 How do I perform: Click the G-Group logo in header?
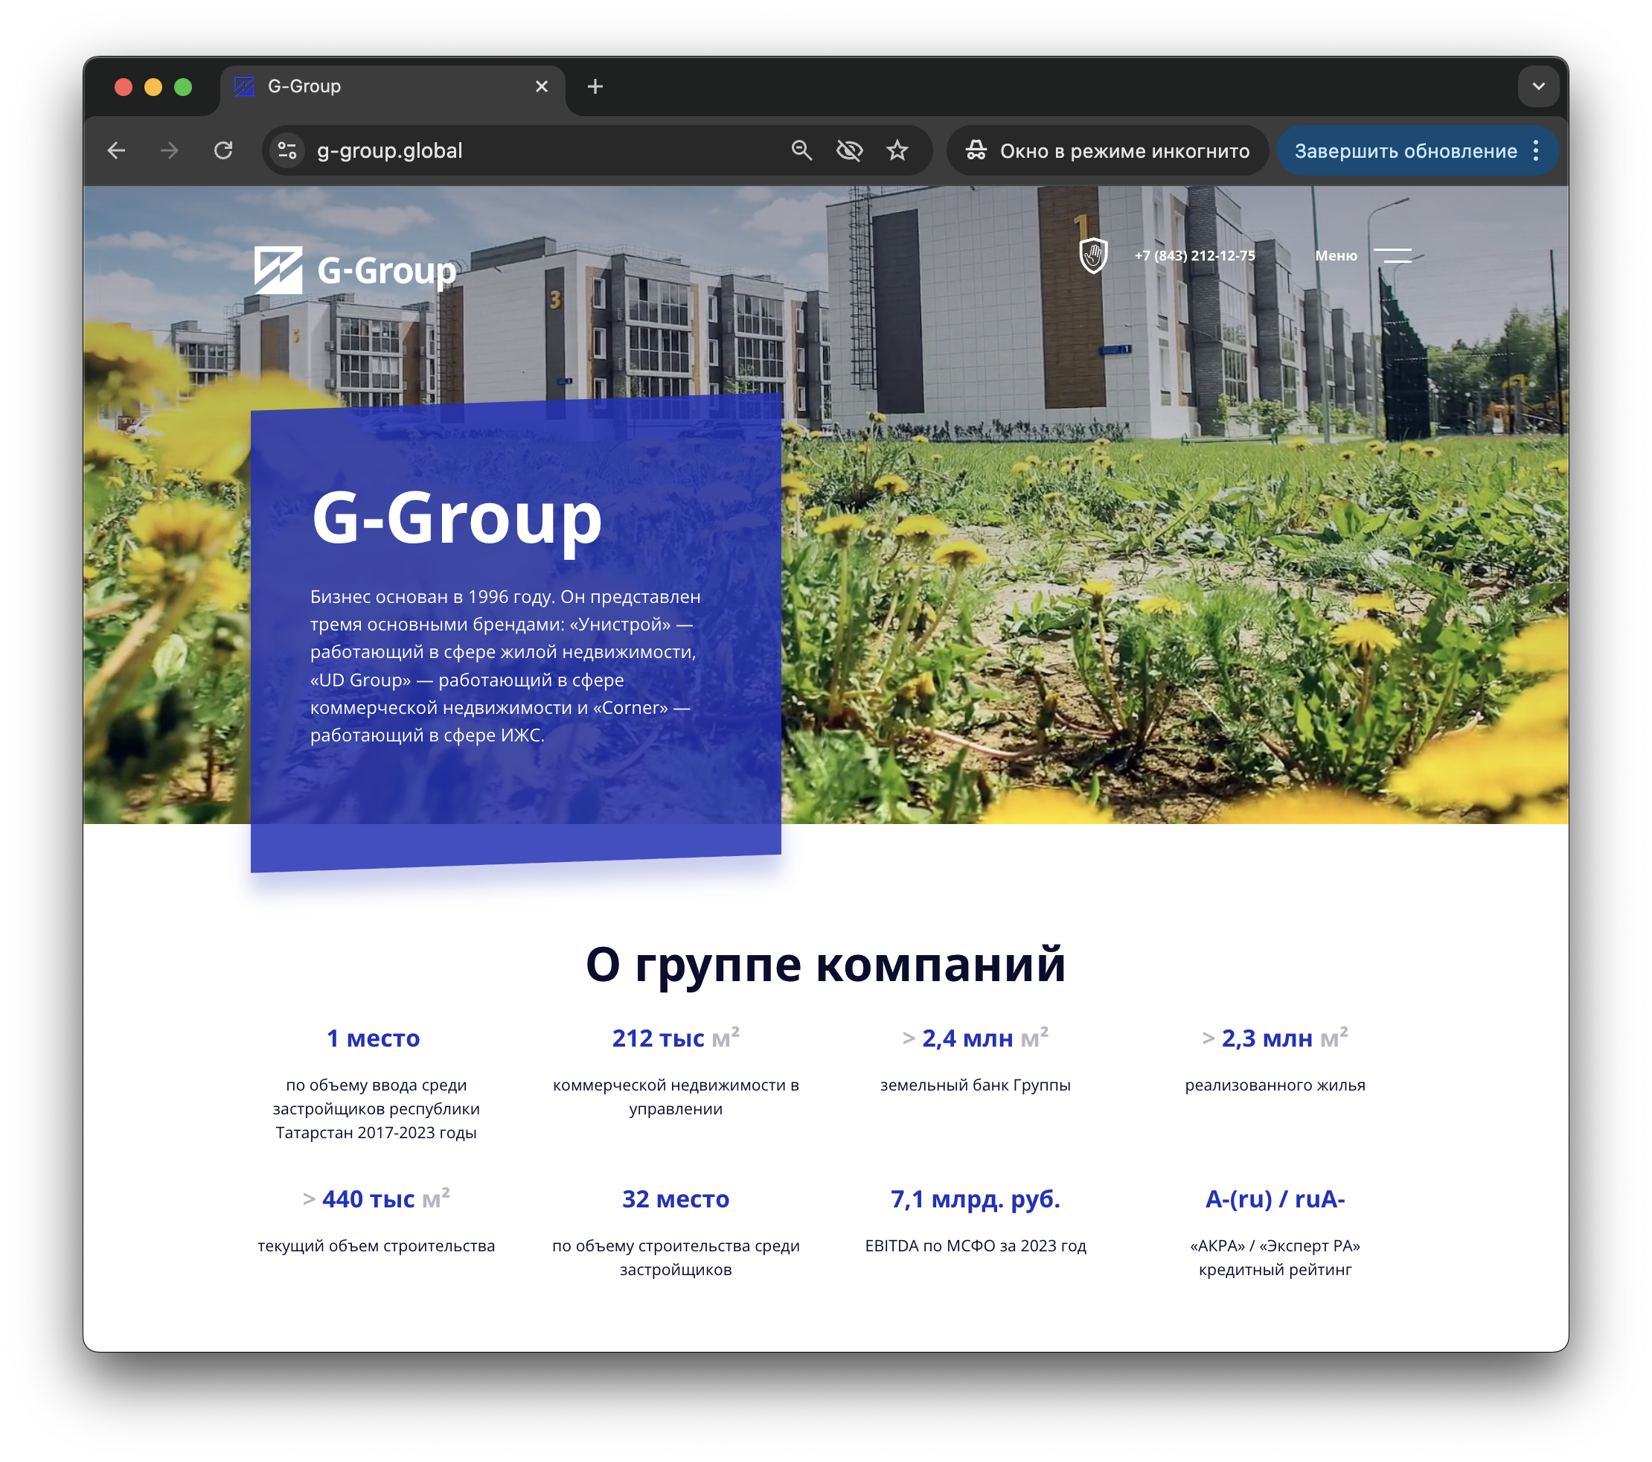(x=355, y=270)
